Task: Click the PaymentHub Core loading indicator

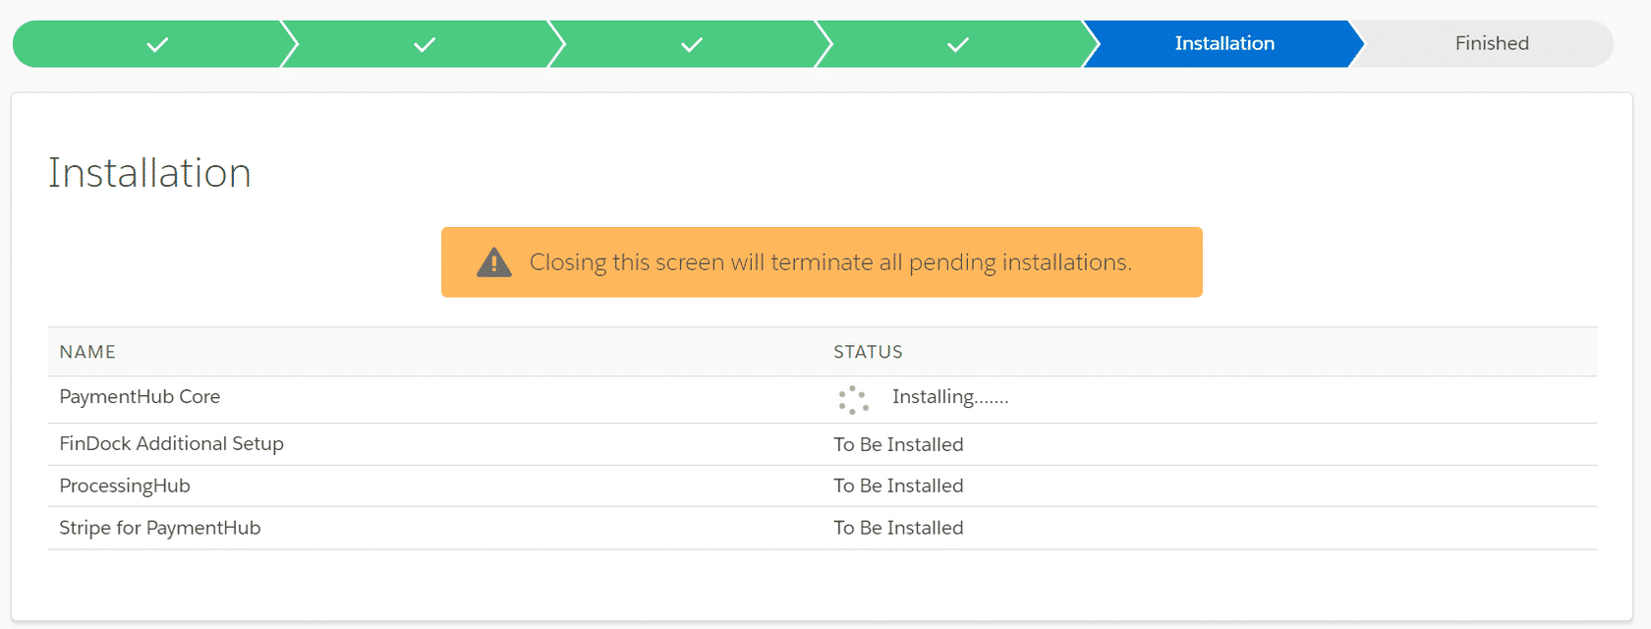Action: pos(853,399)
